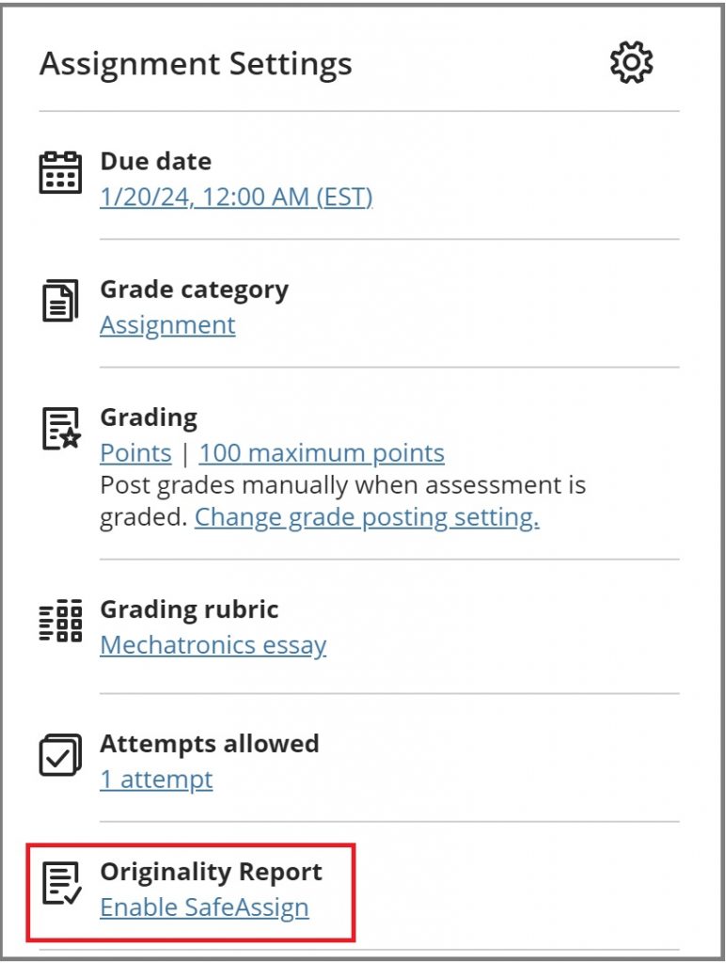726x963 pixels.
Task: Click the Originality Report heading text
Action: [x=212, y=872]
